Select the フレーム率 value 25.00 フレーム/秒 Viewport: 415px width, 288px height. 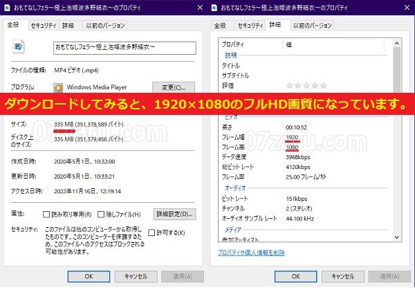click(x=306, y=177)
